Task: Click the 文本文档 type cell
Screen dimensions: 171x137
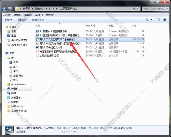Action: coord(113,56)
